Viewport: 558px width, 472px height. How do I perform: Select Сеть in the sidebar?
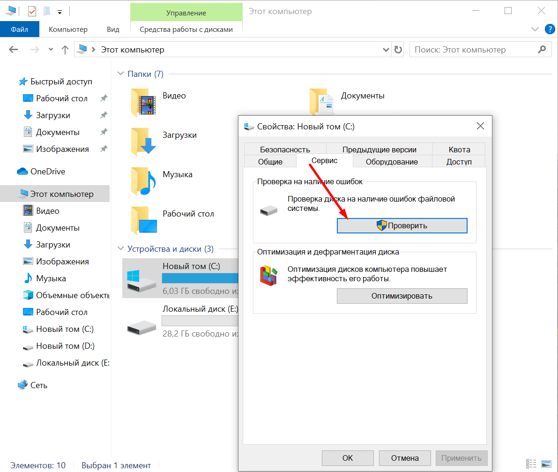[x=32, y=385]
